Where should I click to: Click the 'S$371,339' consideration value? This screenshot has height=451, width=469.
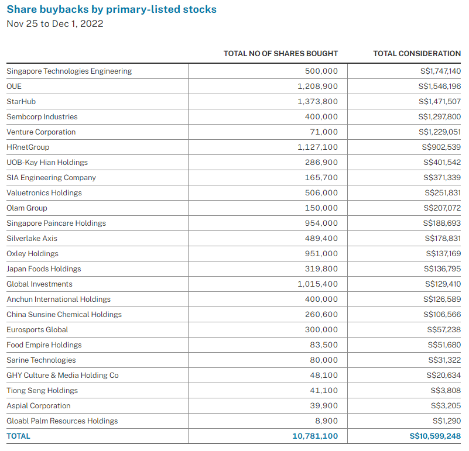click(442, 178)
